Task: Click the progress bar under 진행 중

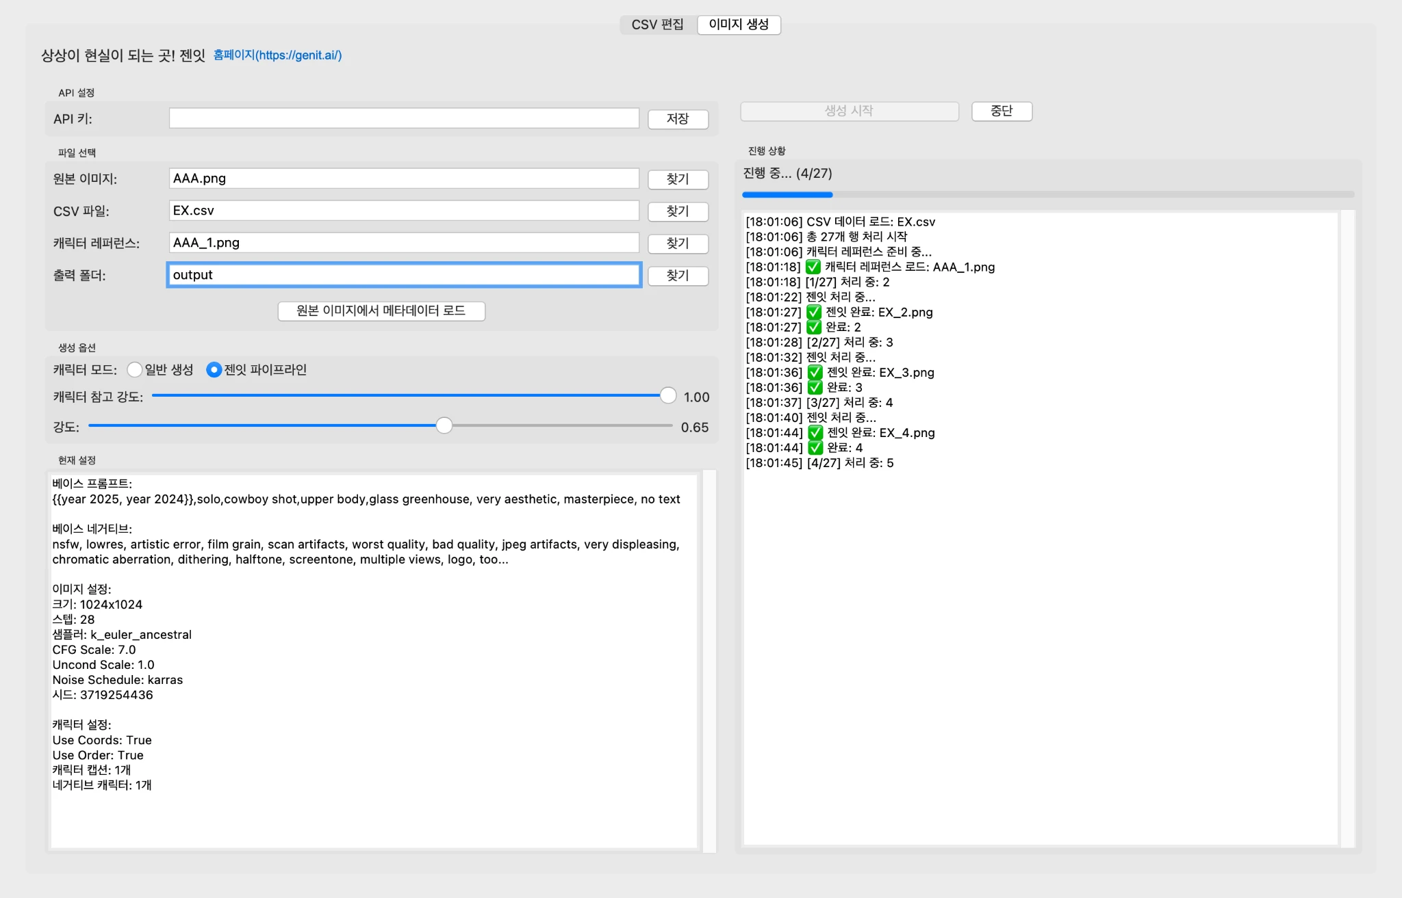Action: (1047, 195)
